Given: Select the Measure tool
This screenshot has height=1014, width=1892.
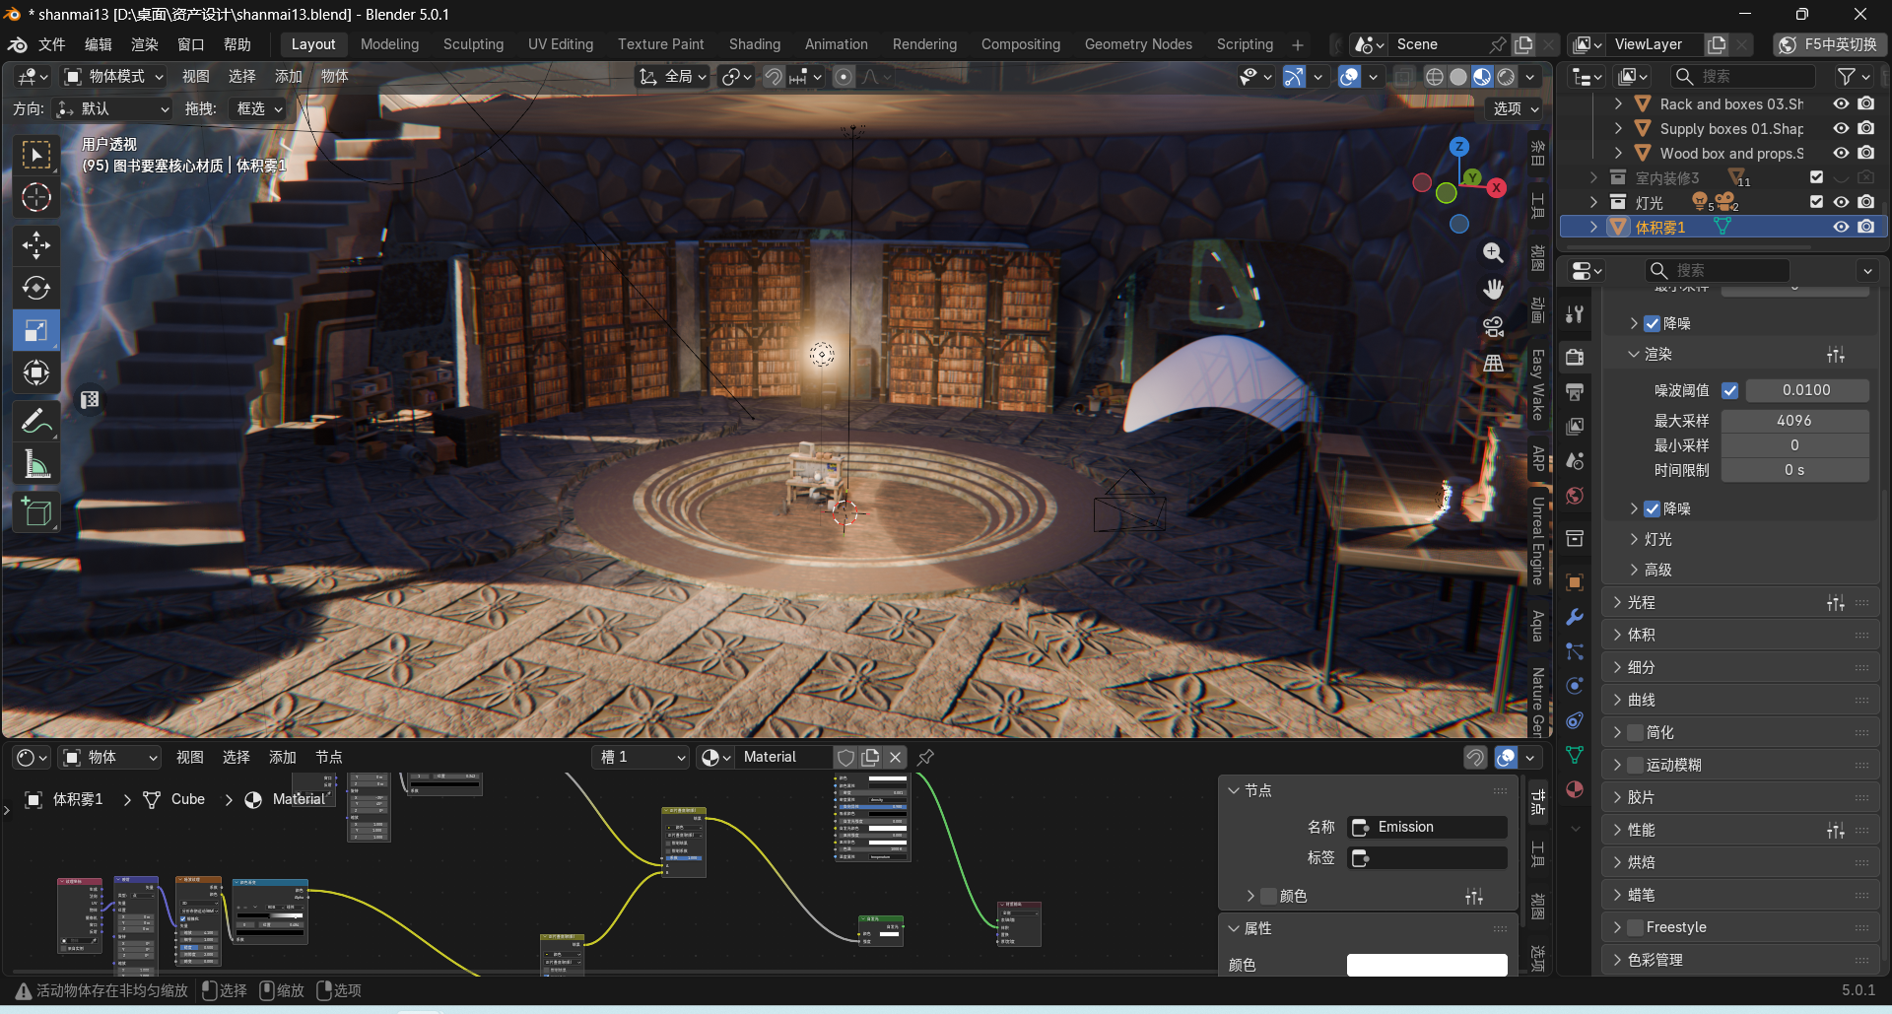Looking at the screenshot, I should [x=36, y=464].
